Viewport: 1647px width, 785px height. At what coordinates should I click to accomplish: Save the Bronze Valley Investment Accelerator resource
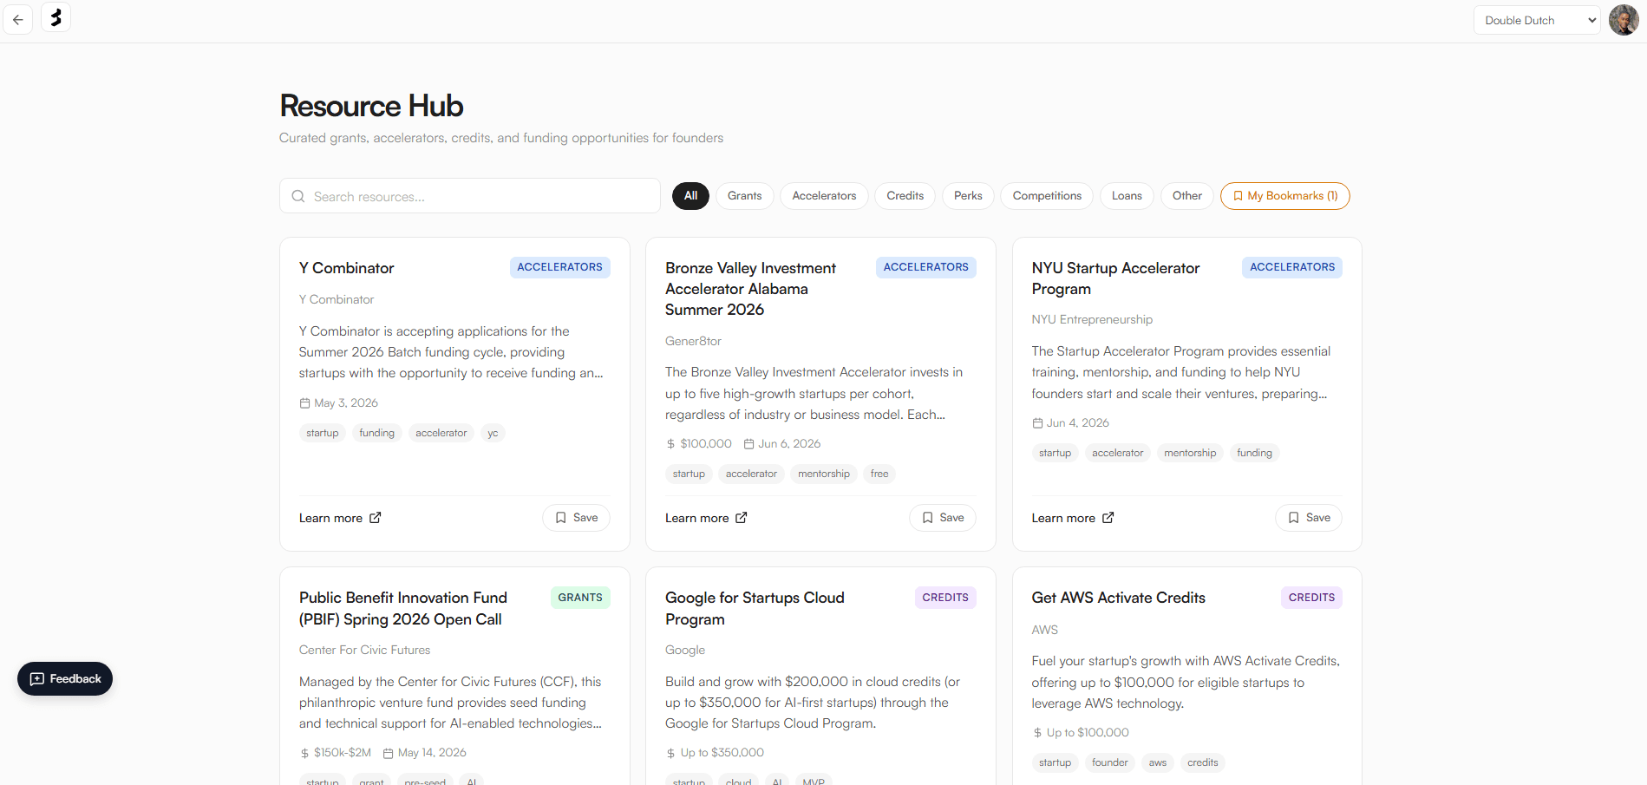[x=942, y=517]
